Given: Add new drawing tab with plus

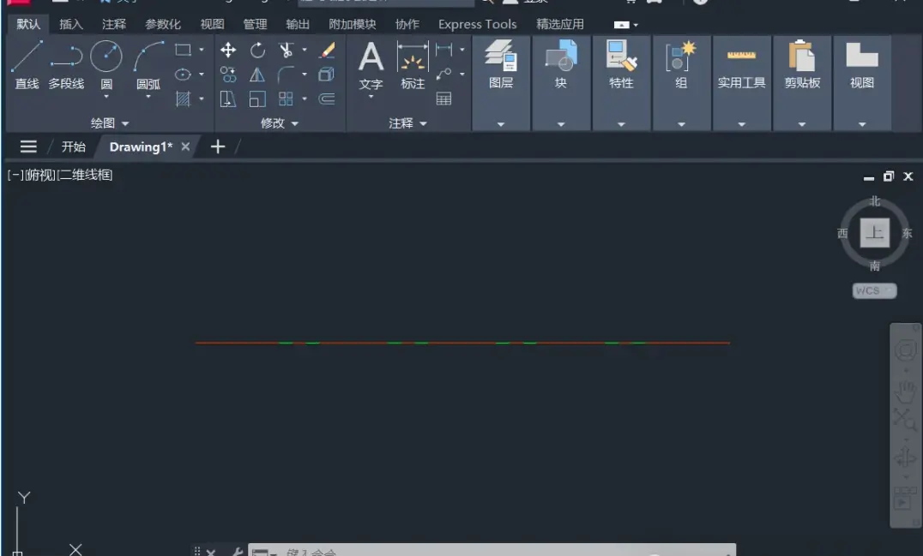Looking at the screenshot, I should click(218, 147).
